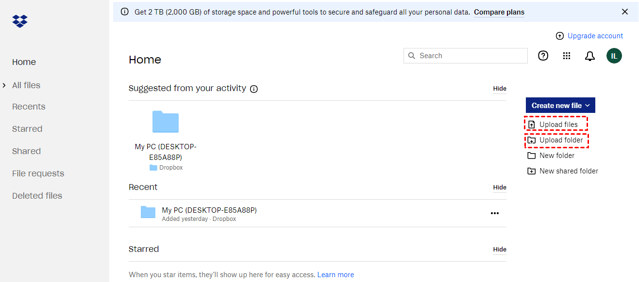Screen dimensions: 639x282
Task: Dismiss the storage promotion banner
Action: [625, 12]
